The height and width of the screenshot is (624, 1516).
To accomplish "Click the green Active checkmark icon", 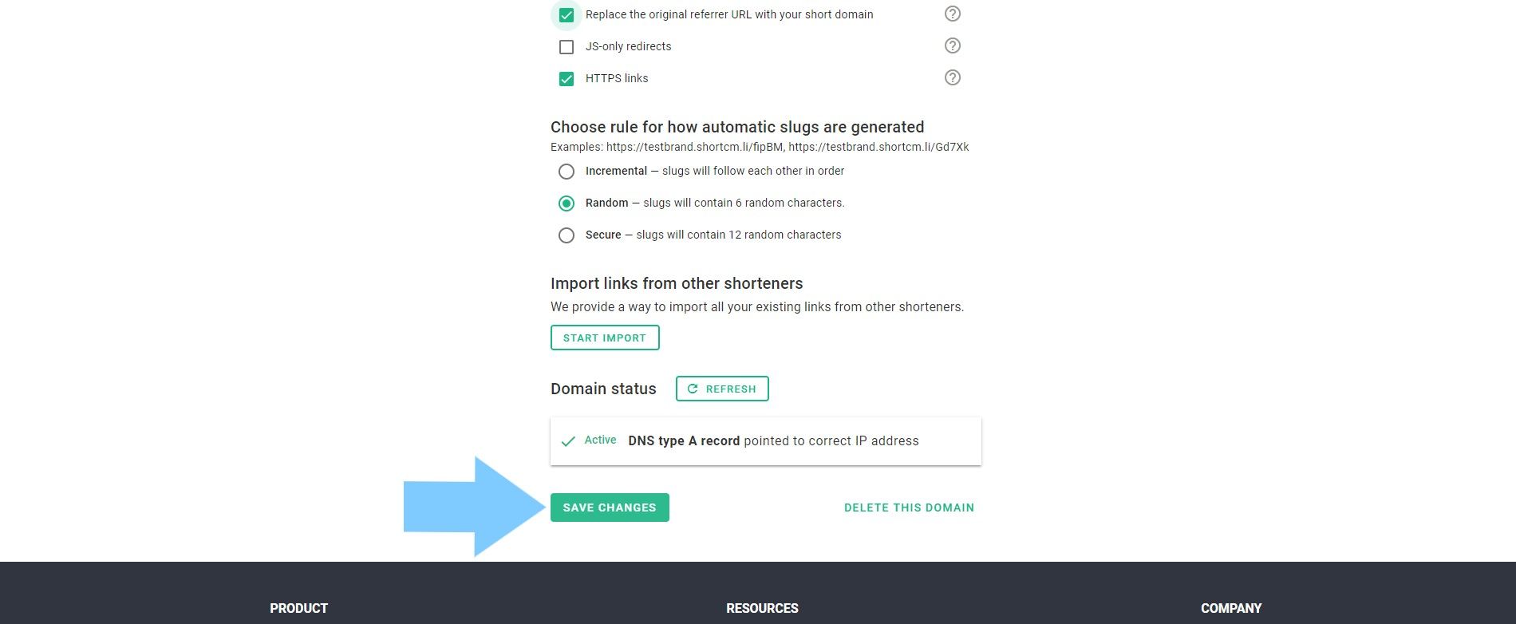I will (568, 441).
